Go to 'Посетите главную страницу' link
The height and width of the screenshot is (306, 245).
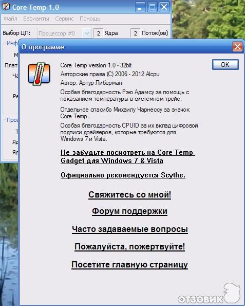click(x=129, y=265)
